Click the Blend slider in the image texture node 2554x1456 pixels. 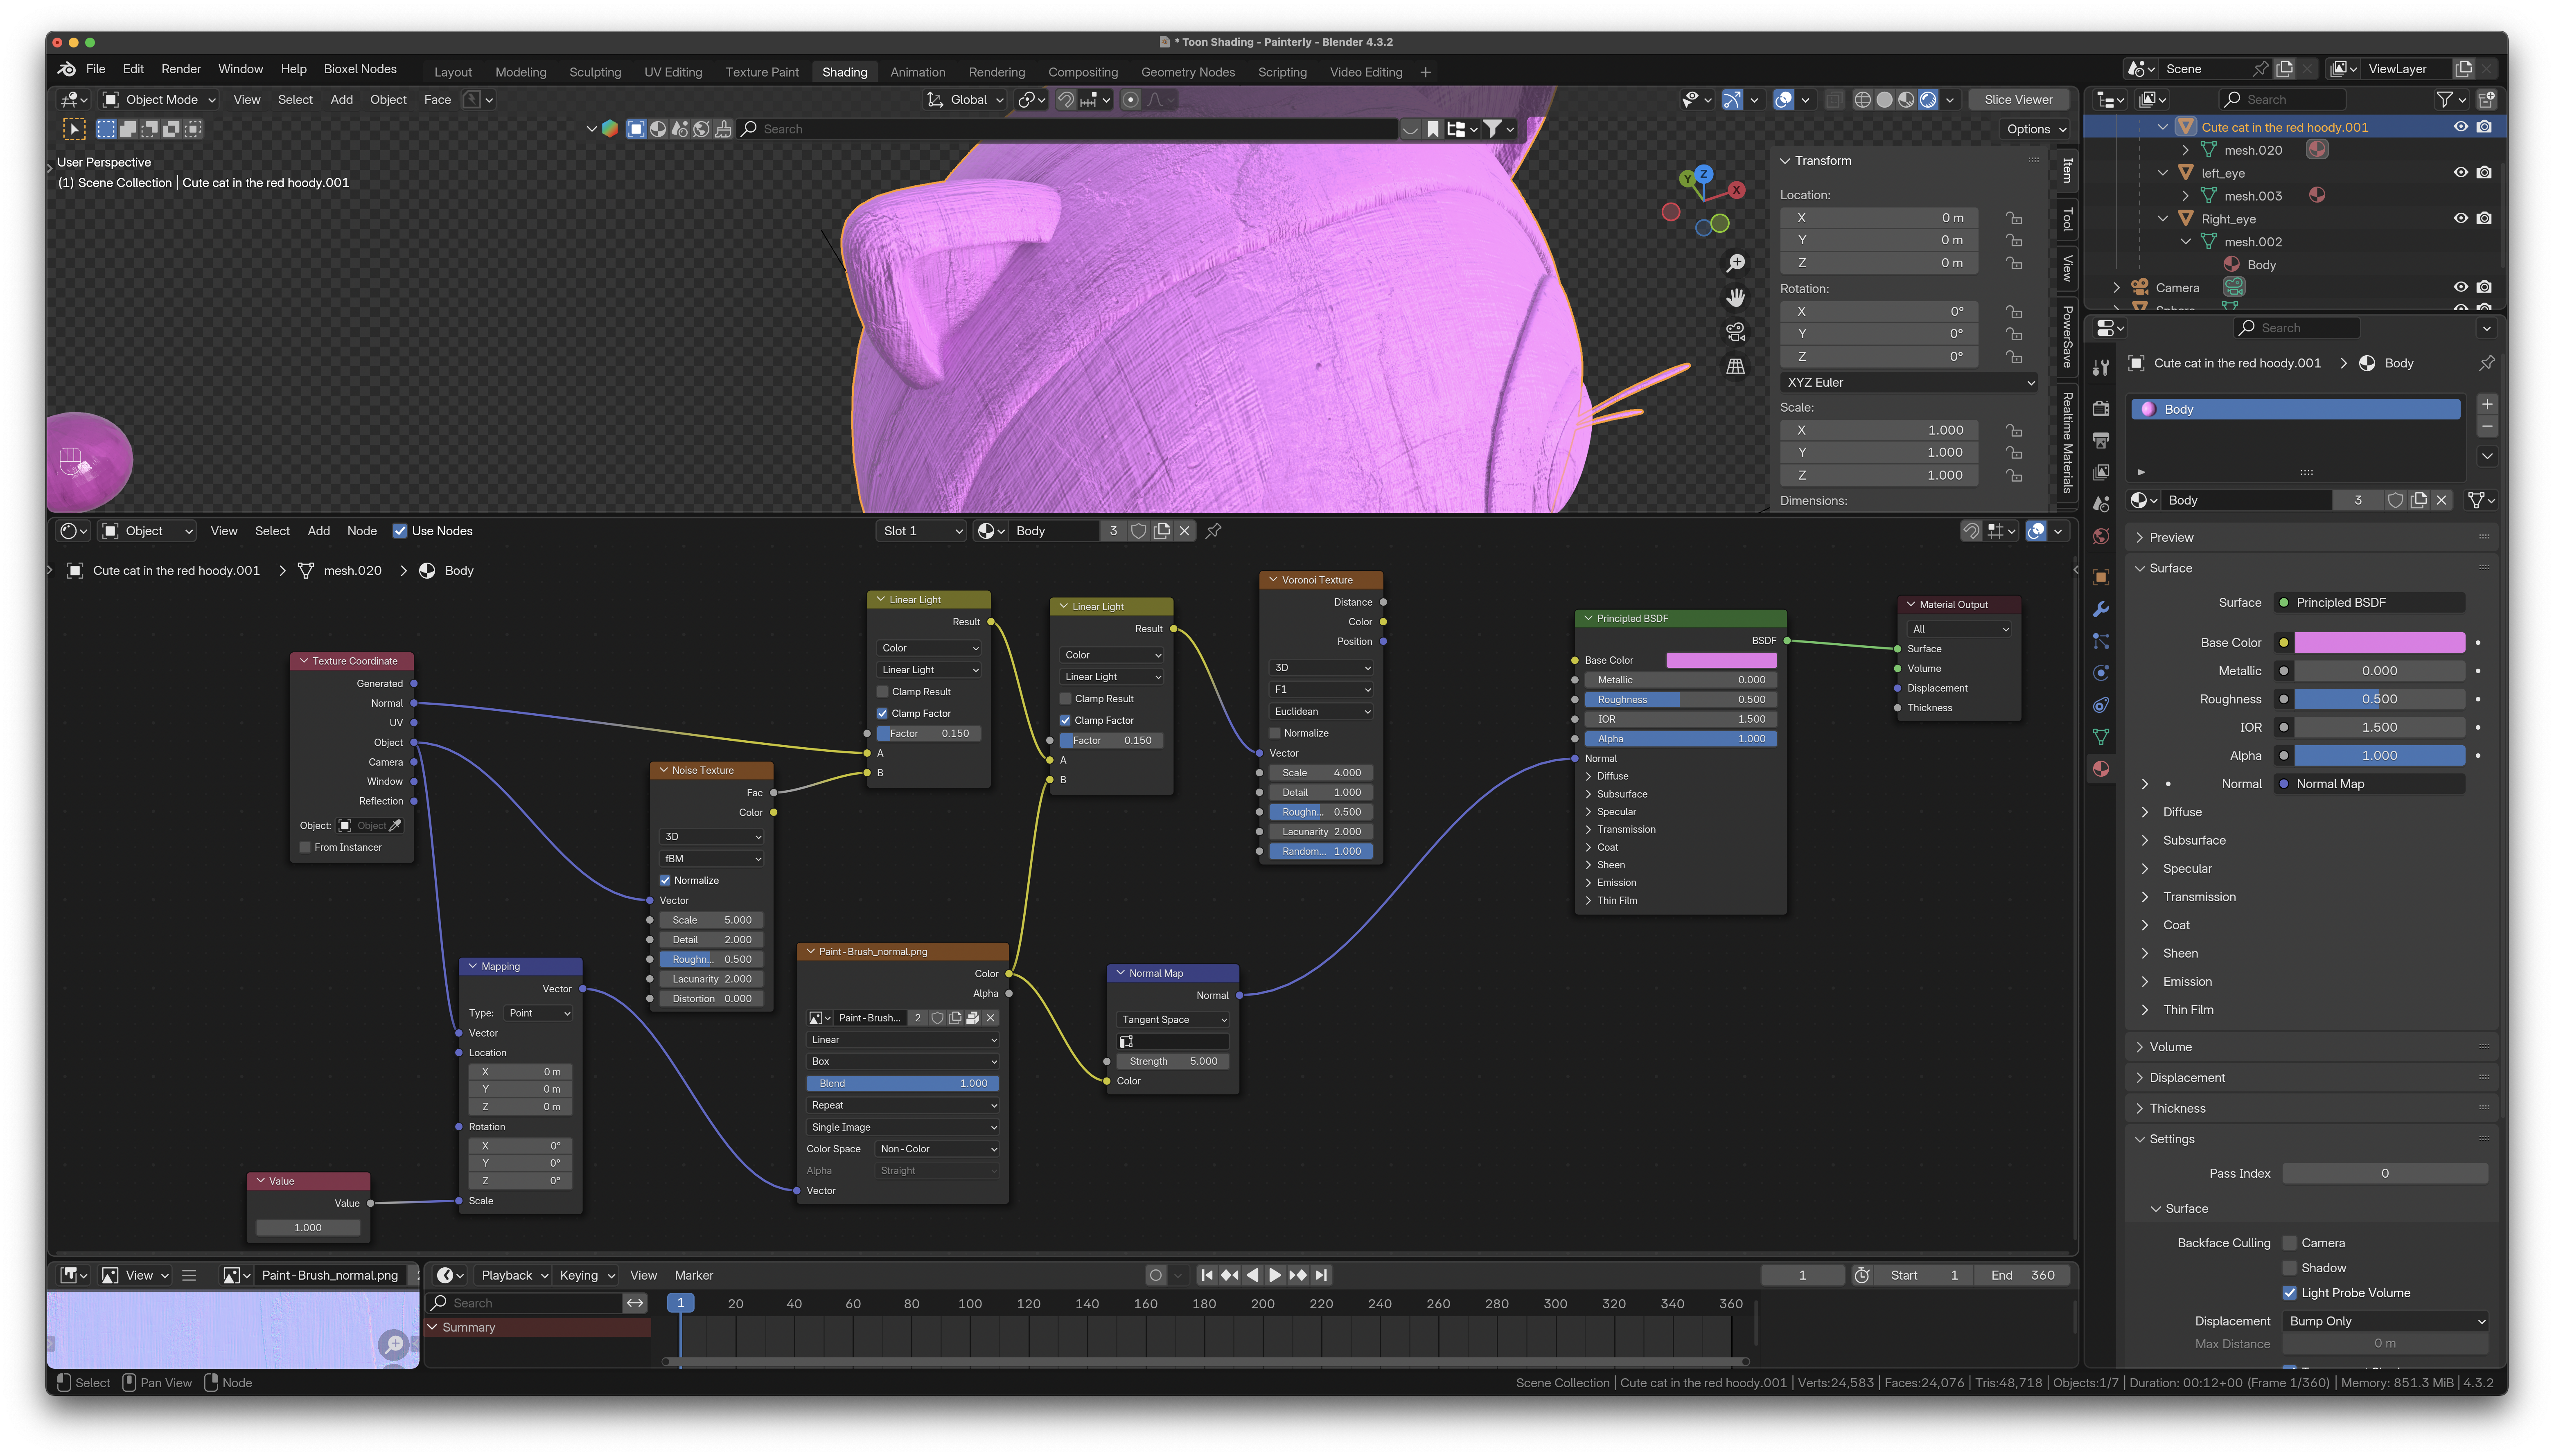(902, 1083)
